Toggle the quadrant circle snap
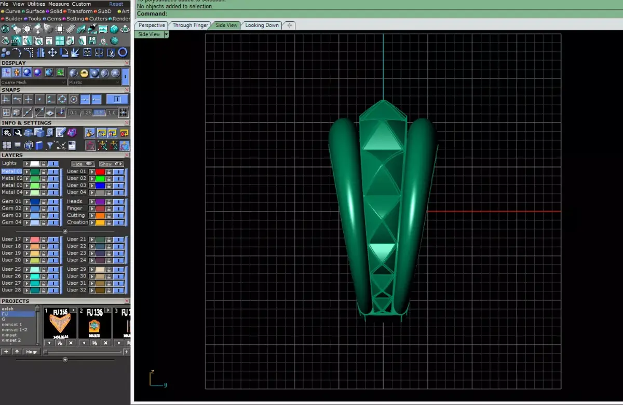Viewport: 623px width, 405px height. [62, 99]
